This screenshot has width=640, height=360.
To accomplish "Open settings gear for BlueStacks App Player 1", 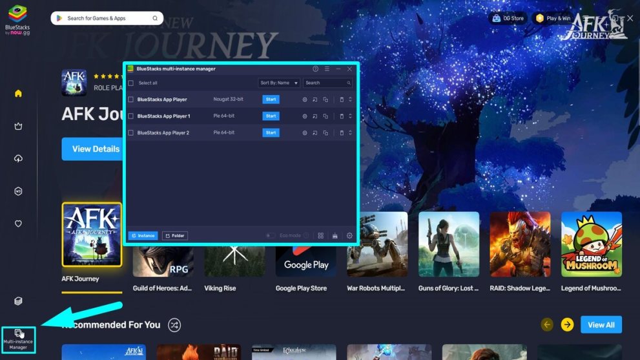I will pyautogui.click(x=304, y=116).
